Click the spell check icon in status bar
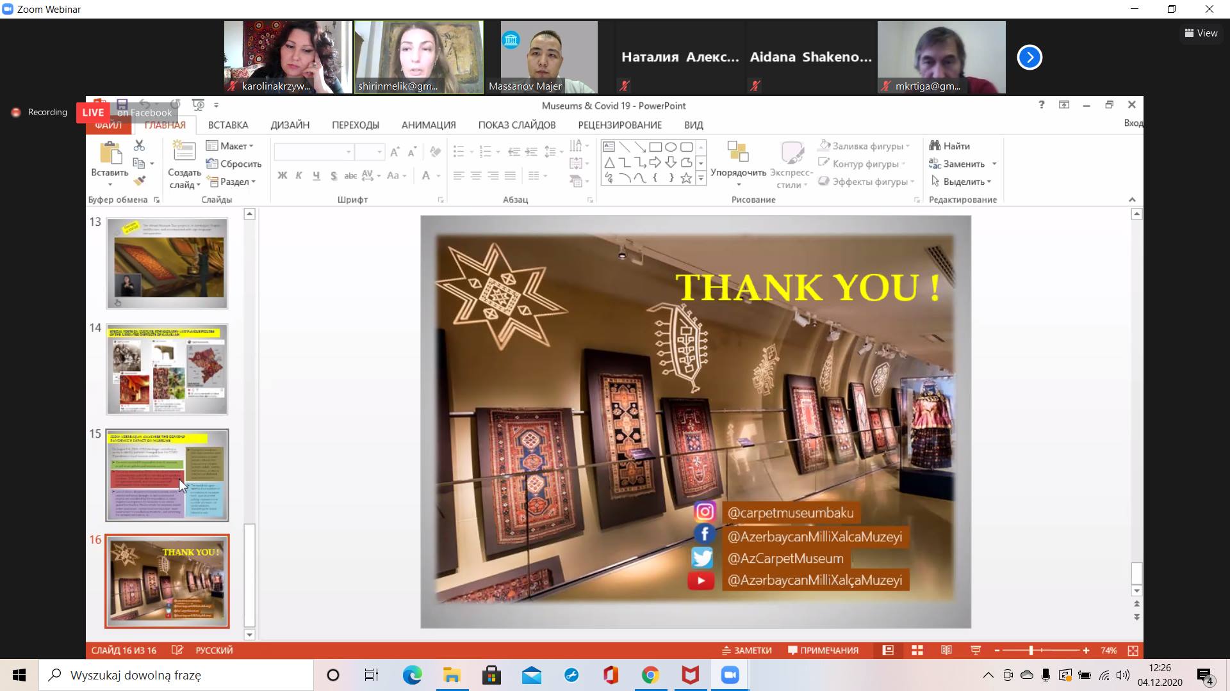Image resolution: width=1230 pixels, height=691 pixels. click(x=177, y=650)
